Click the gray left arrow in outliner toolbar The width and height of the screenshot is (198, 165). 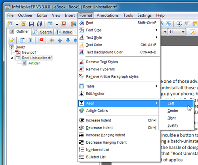pos(52,40)
